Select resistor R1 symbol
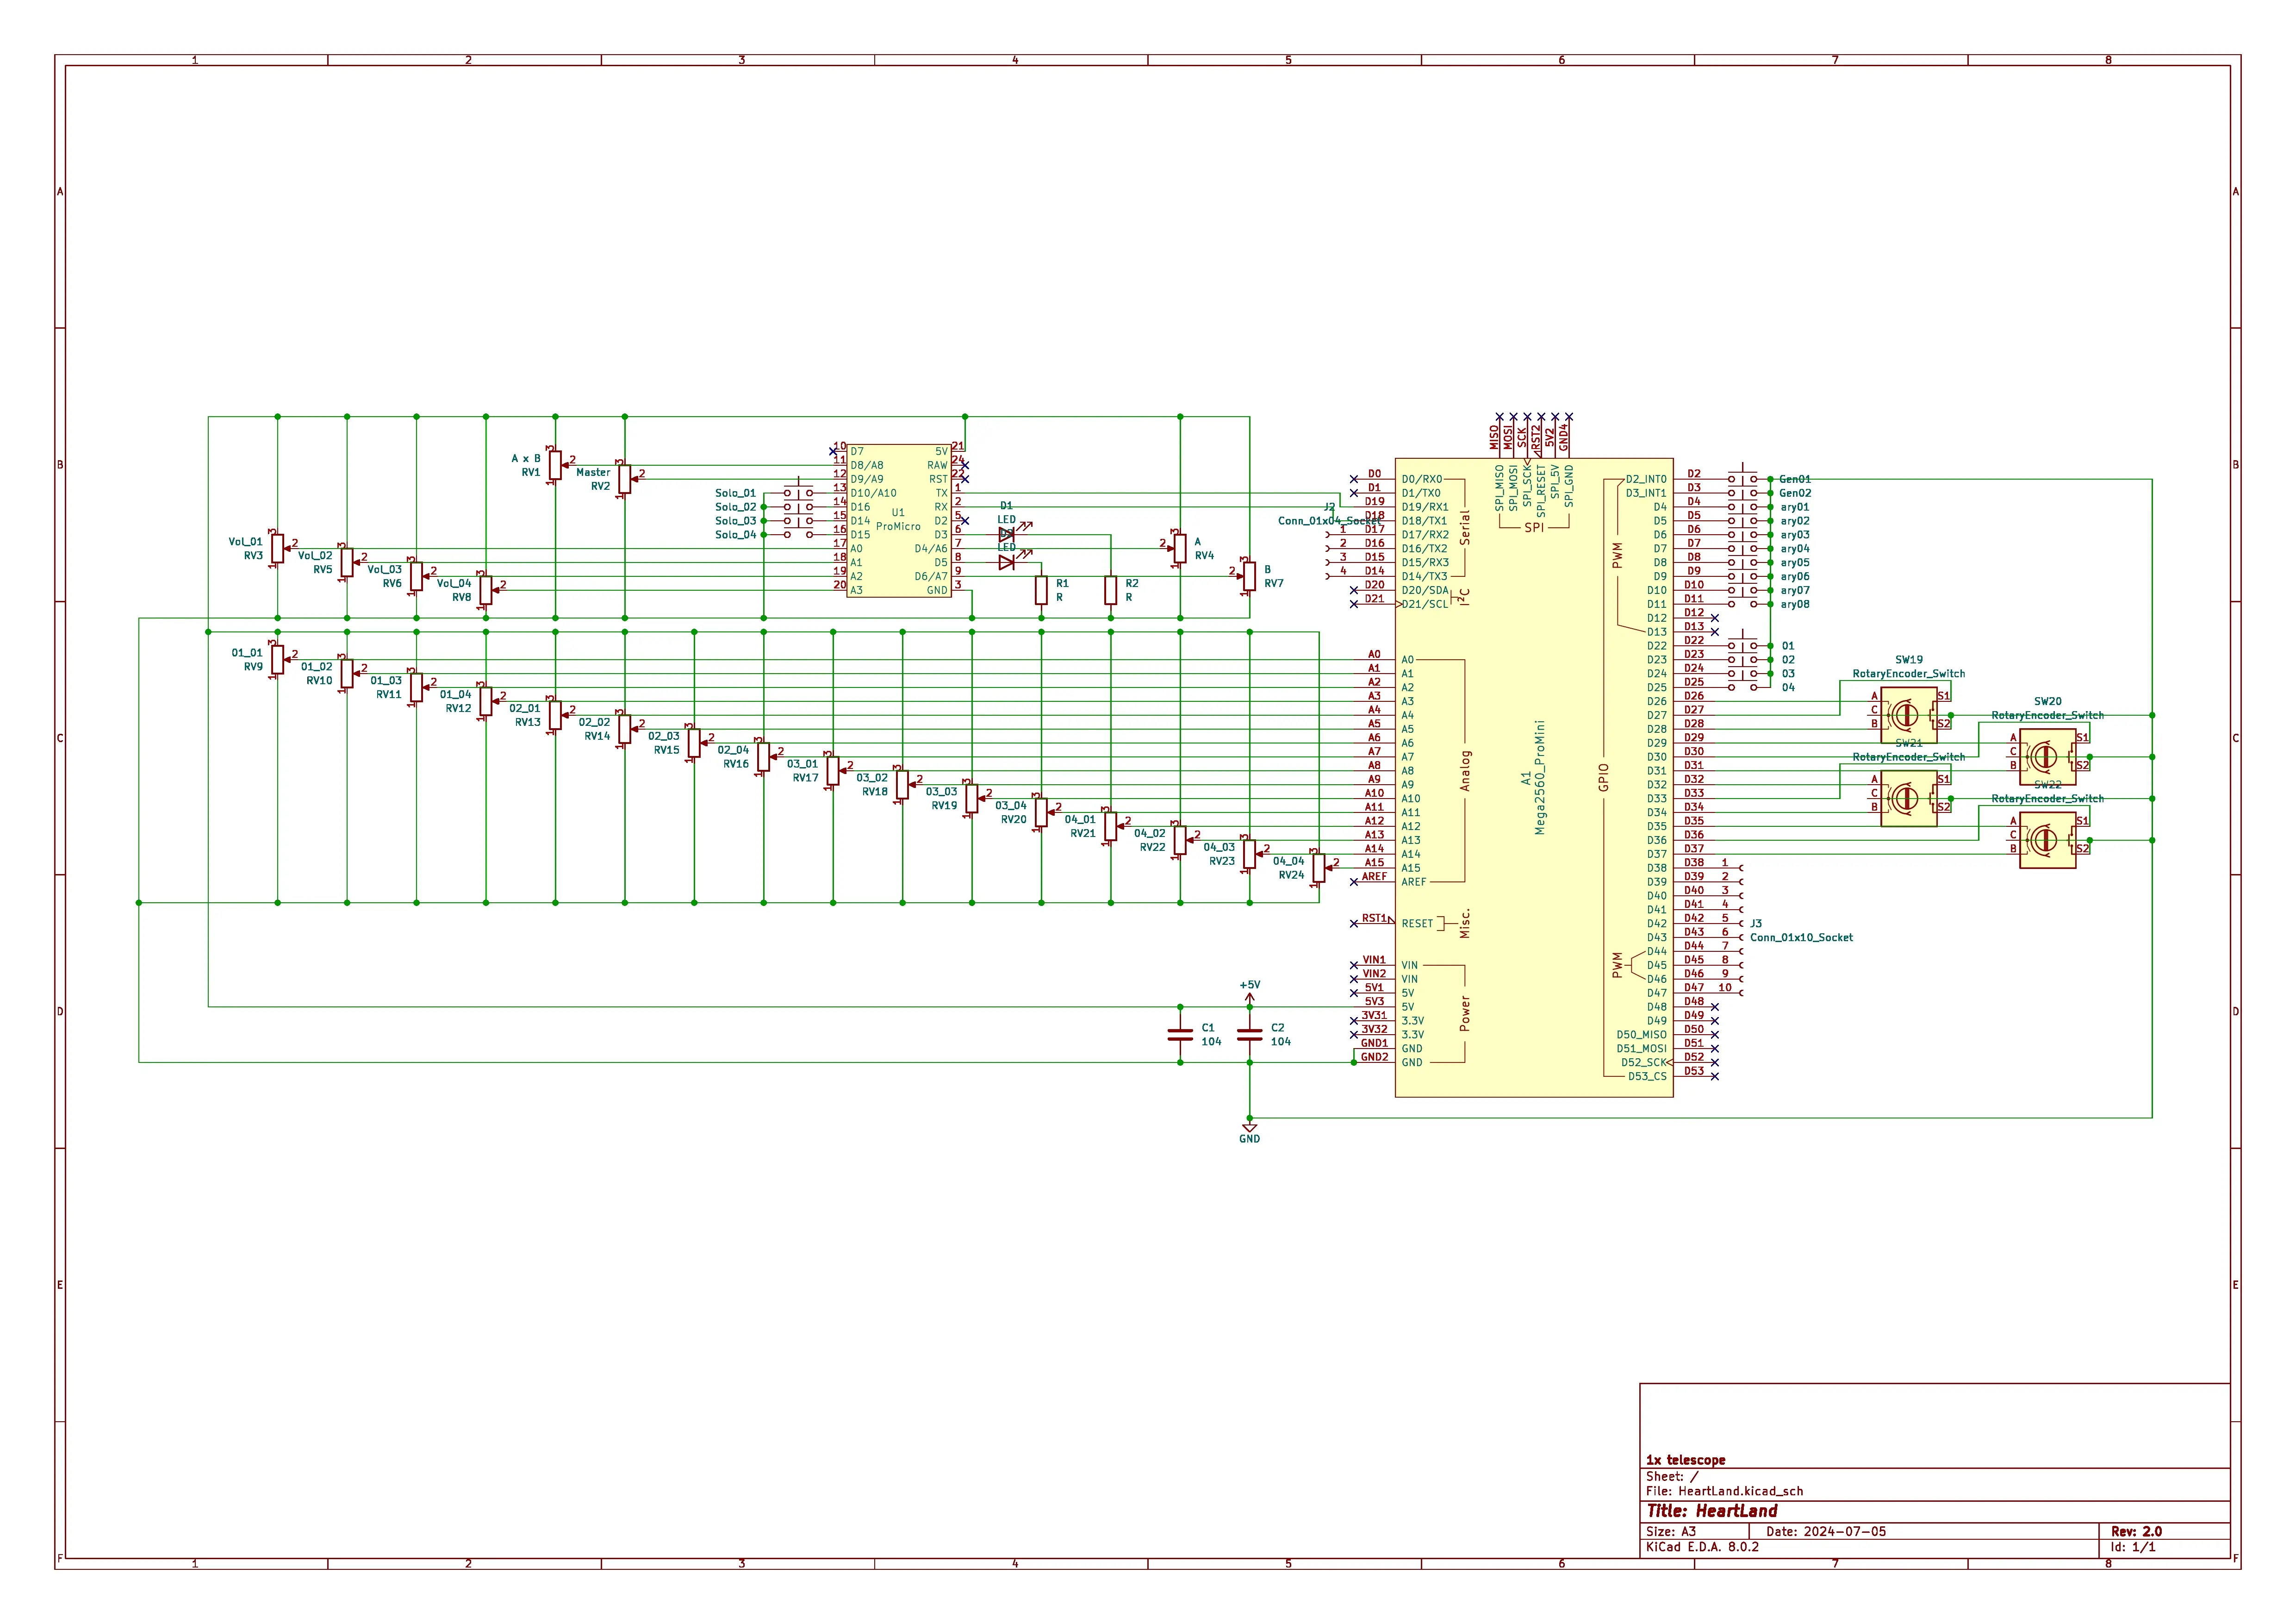The image size is (2296, 1624). [1041, 590]
